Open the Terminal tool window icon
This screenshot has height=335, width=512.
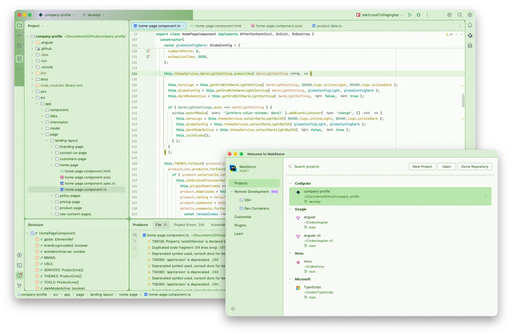[x=19, y=265]
